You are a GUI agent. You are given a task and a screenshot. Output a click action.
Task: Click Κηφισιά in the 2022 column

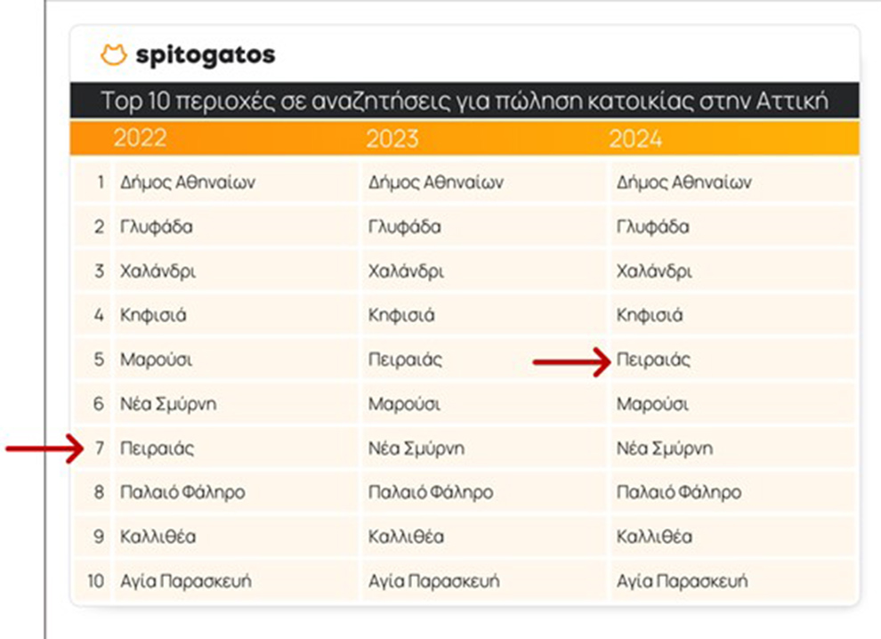[x=153, y=316]
